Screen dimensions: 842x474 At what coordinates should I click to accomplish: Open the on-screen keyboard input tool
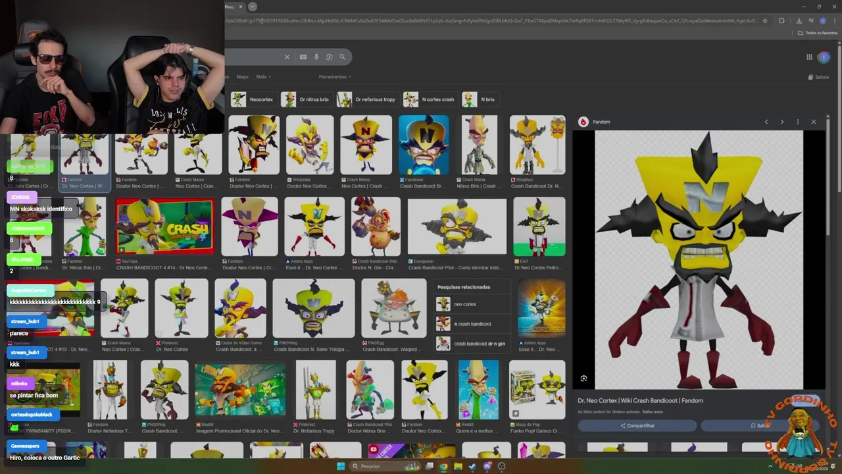coord(303,57)
